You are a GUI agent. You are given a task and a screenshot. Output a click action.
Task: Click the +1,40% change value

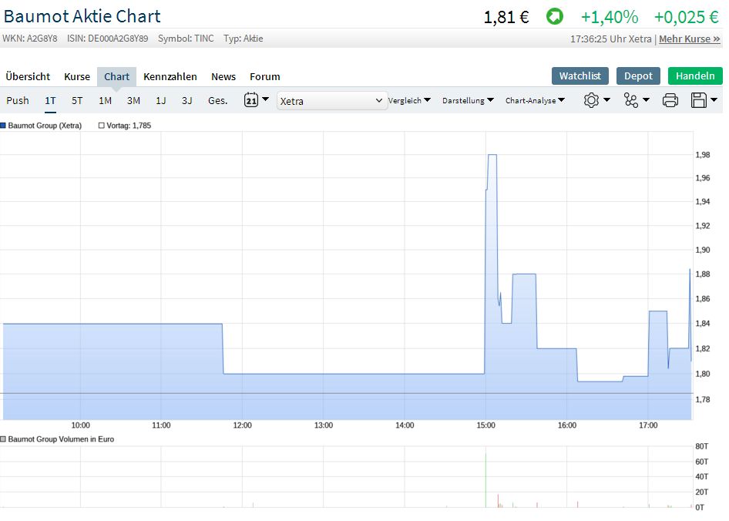pyautogui.click(x=610, y=17)
